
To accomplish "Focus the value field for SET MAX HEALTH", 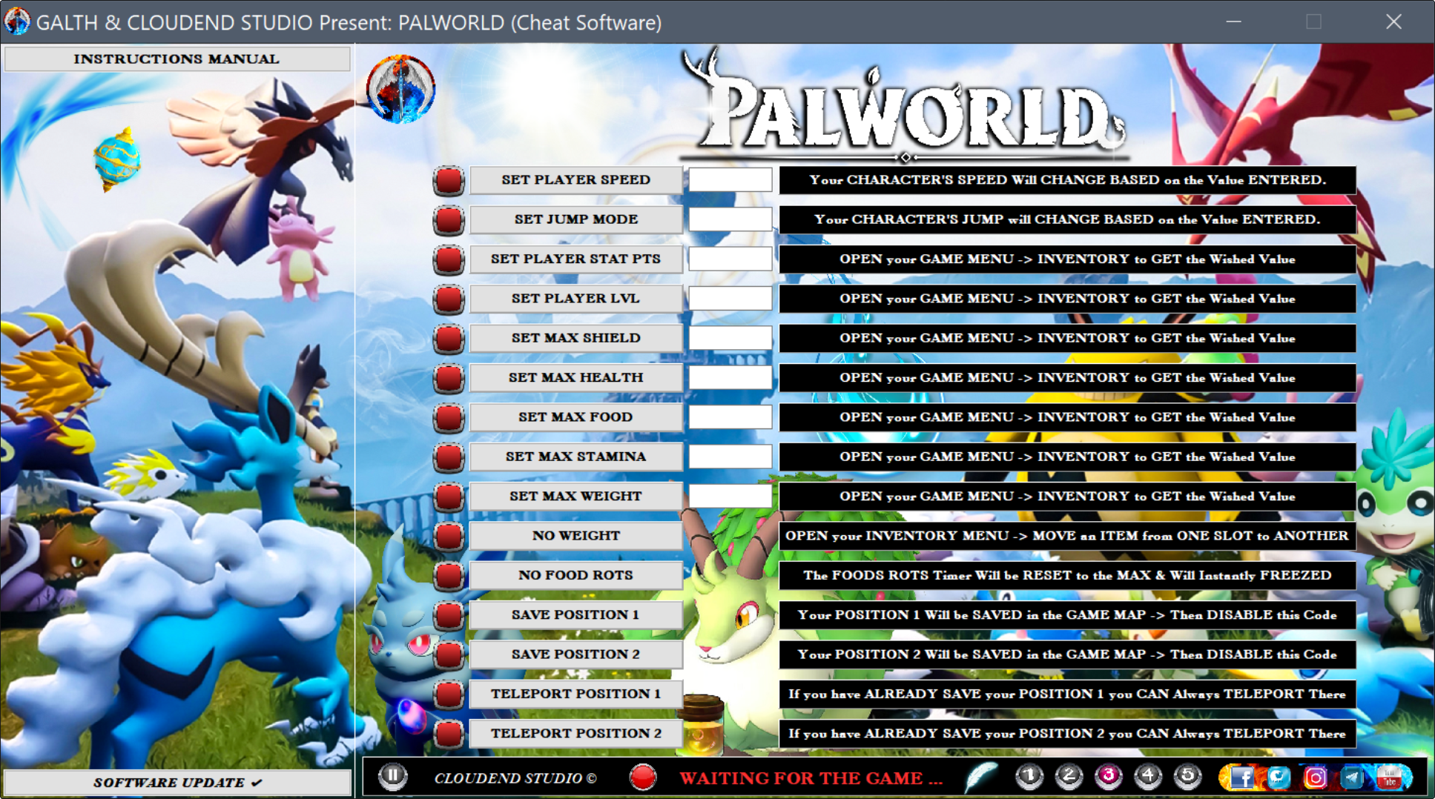I will [730, 377].
